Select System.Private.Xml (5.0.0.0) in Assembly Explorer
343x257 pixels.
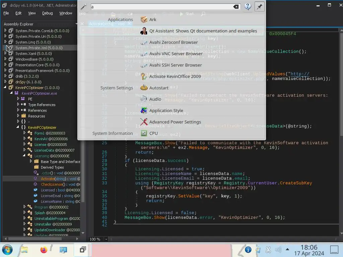click(x=39, y=48)
